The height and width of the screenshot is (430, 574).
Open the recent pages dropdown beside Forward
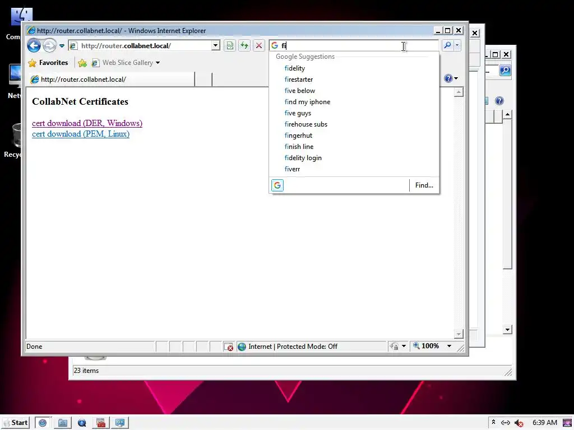(x=62, y=46)
